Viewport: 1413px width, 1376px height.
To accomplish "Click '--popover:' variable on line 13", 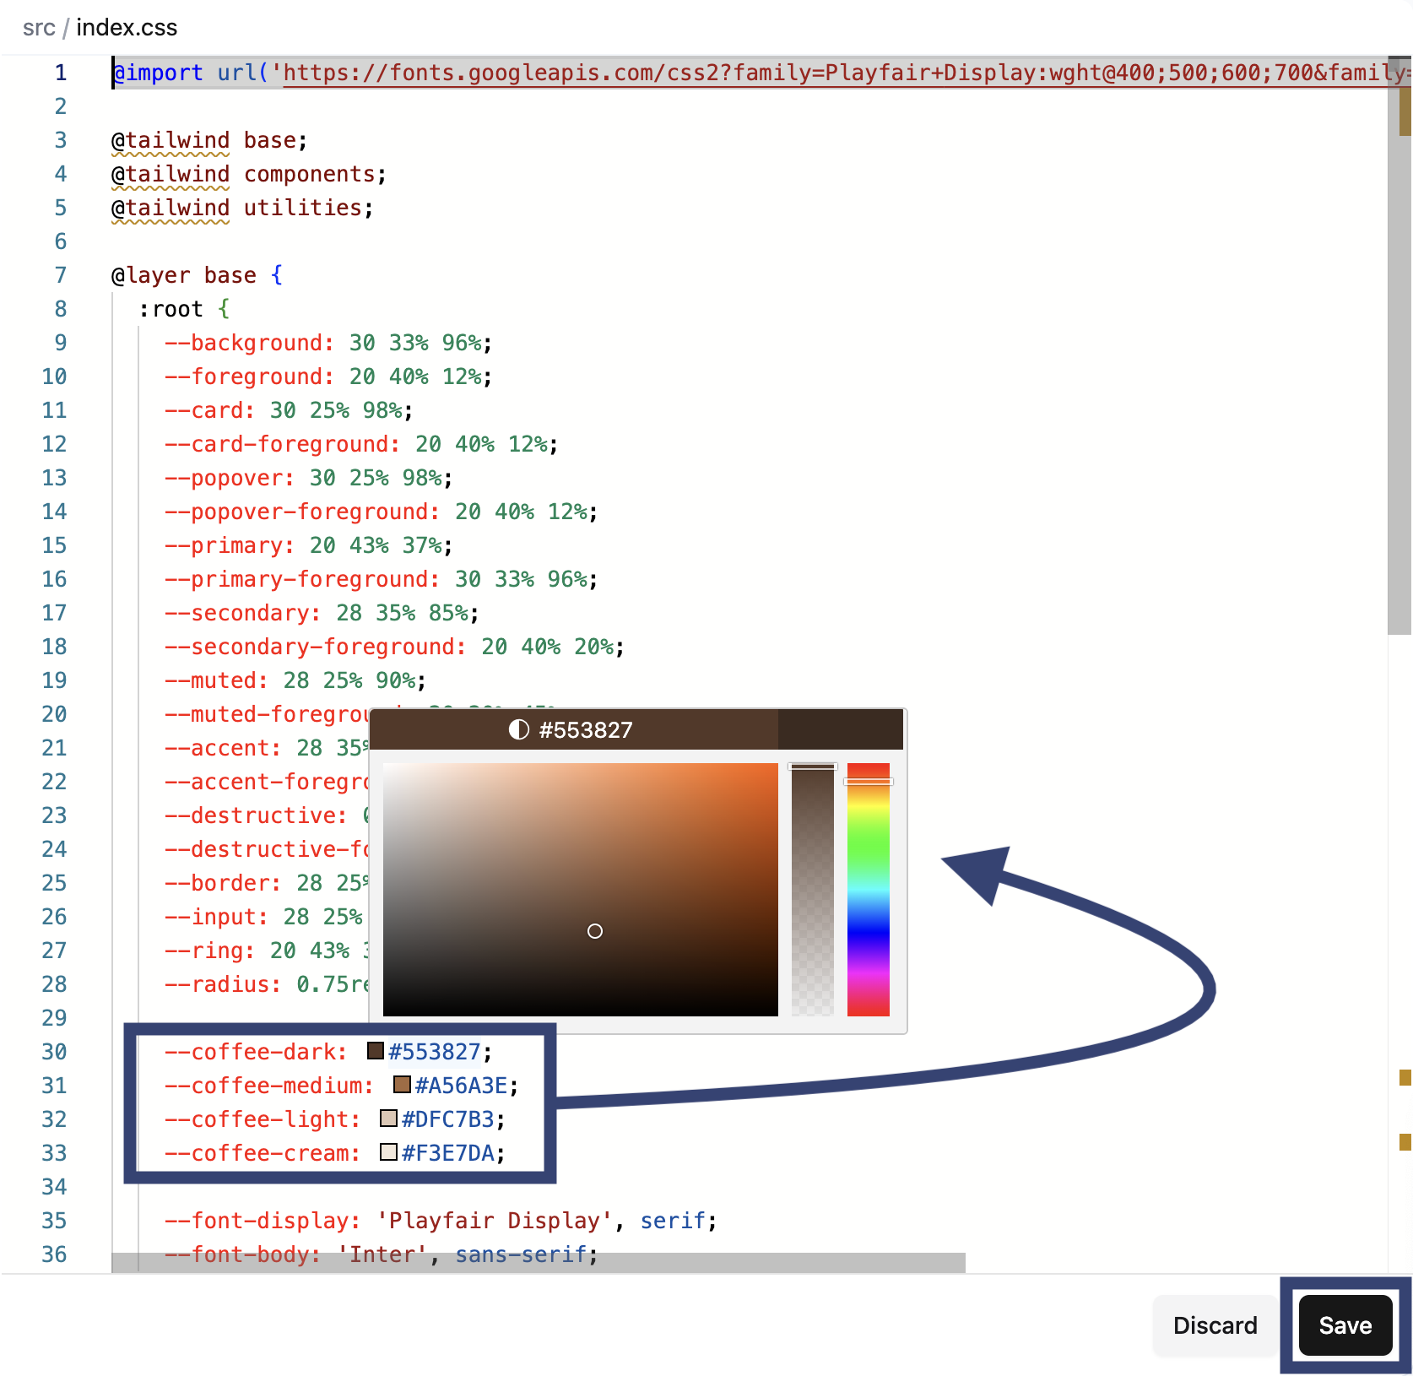I will (230, 478).
